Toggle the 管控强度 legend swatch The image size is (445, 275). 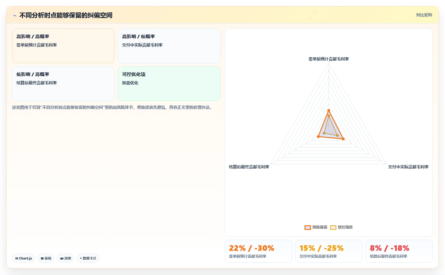333,227
